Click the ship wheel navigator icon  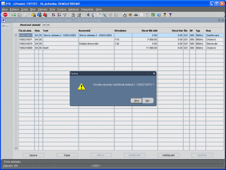(130, 15)
